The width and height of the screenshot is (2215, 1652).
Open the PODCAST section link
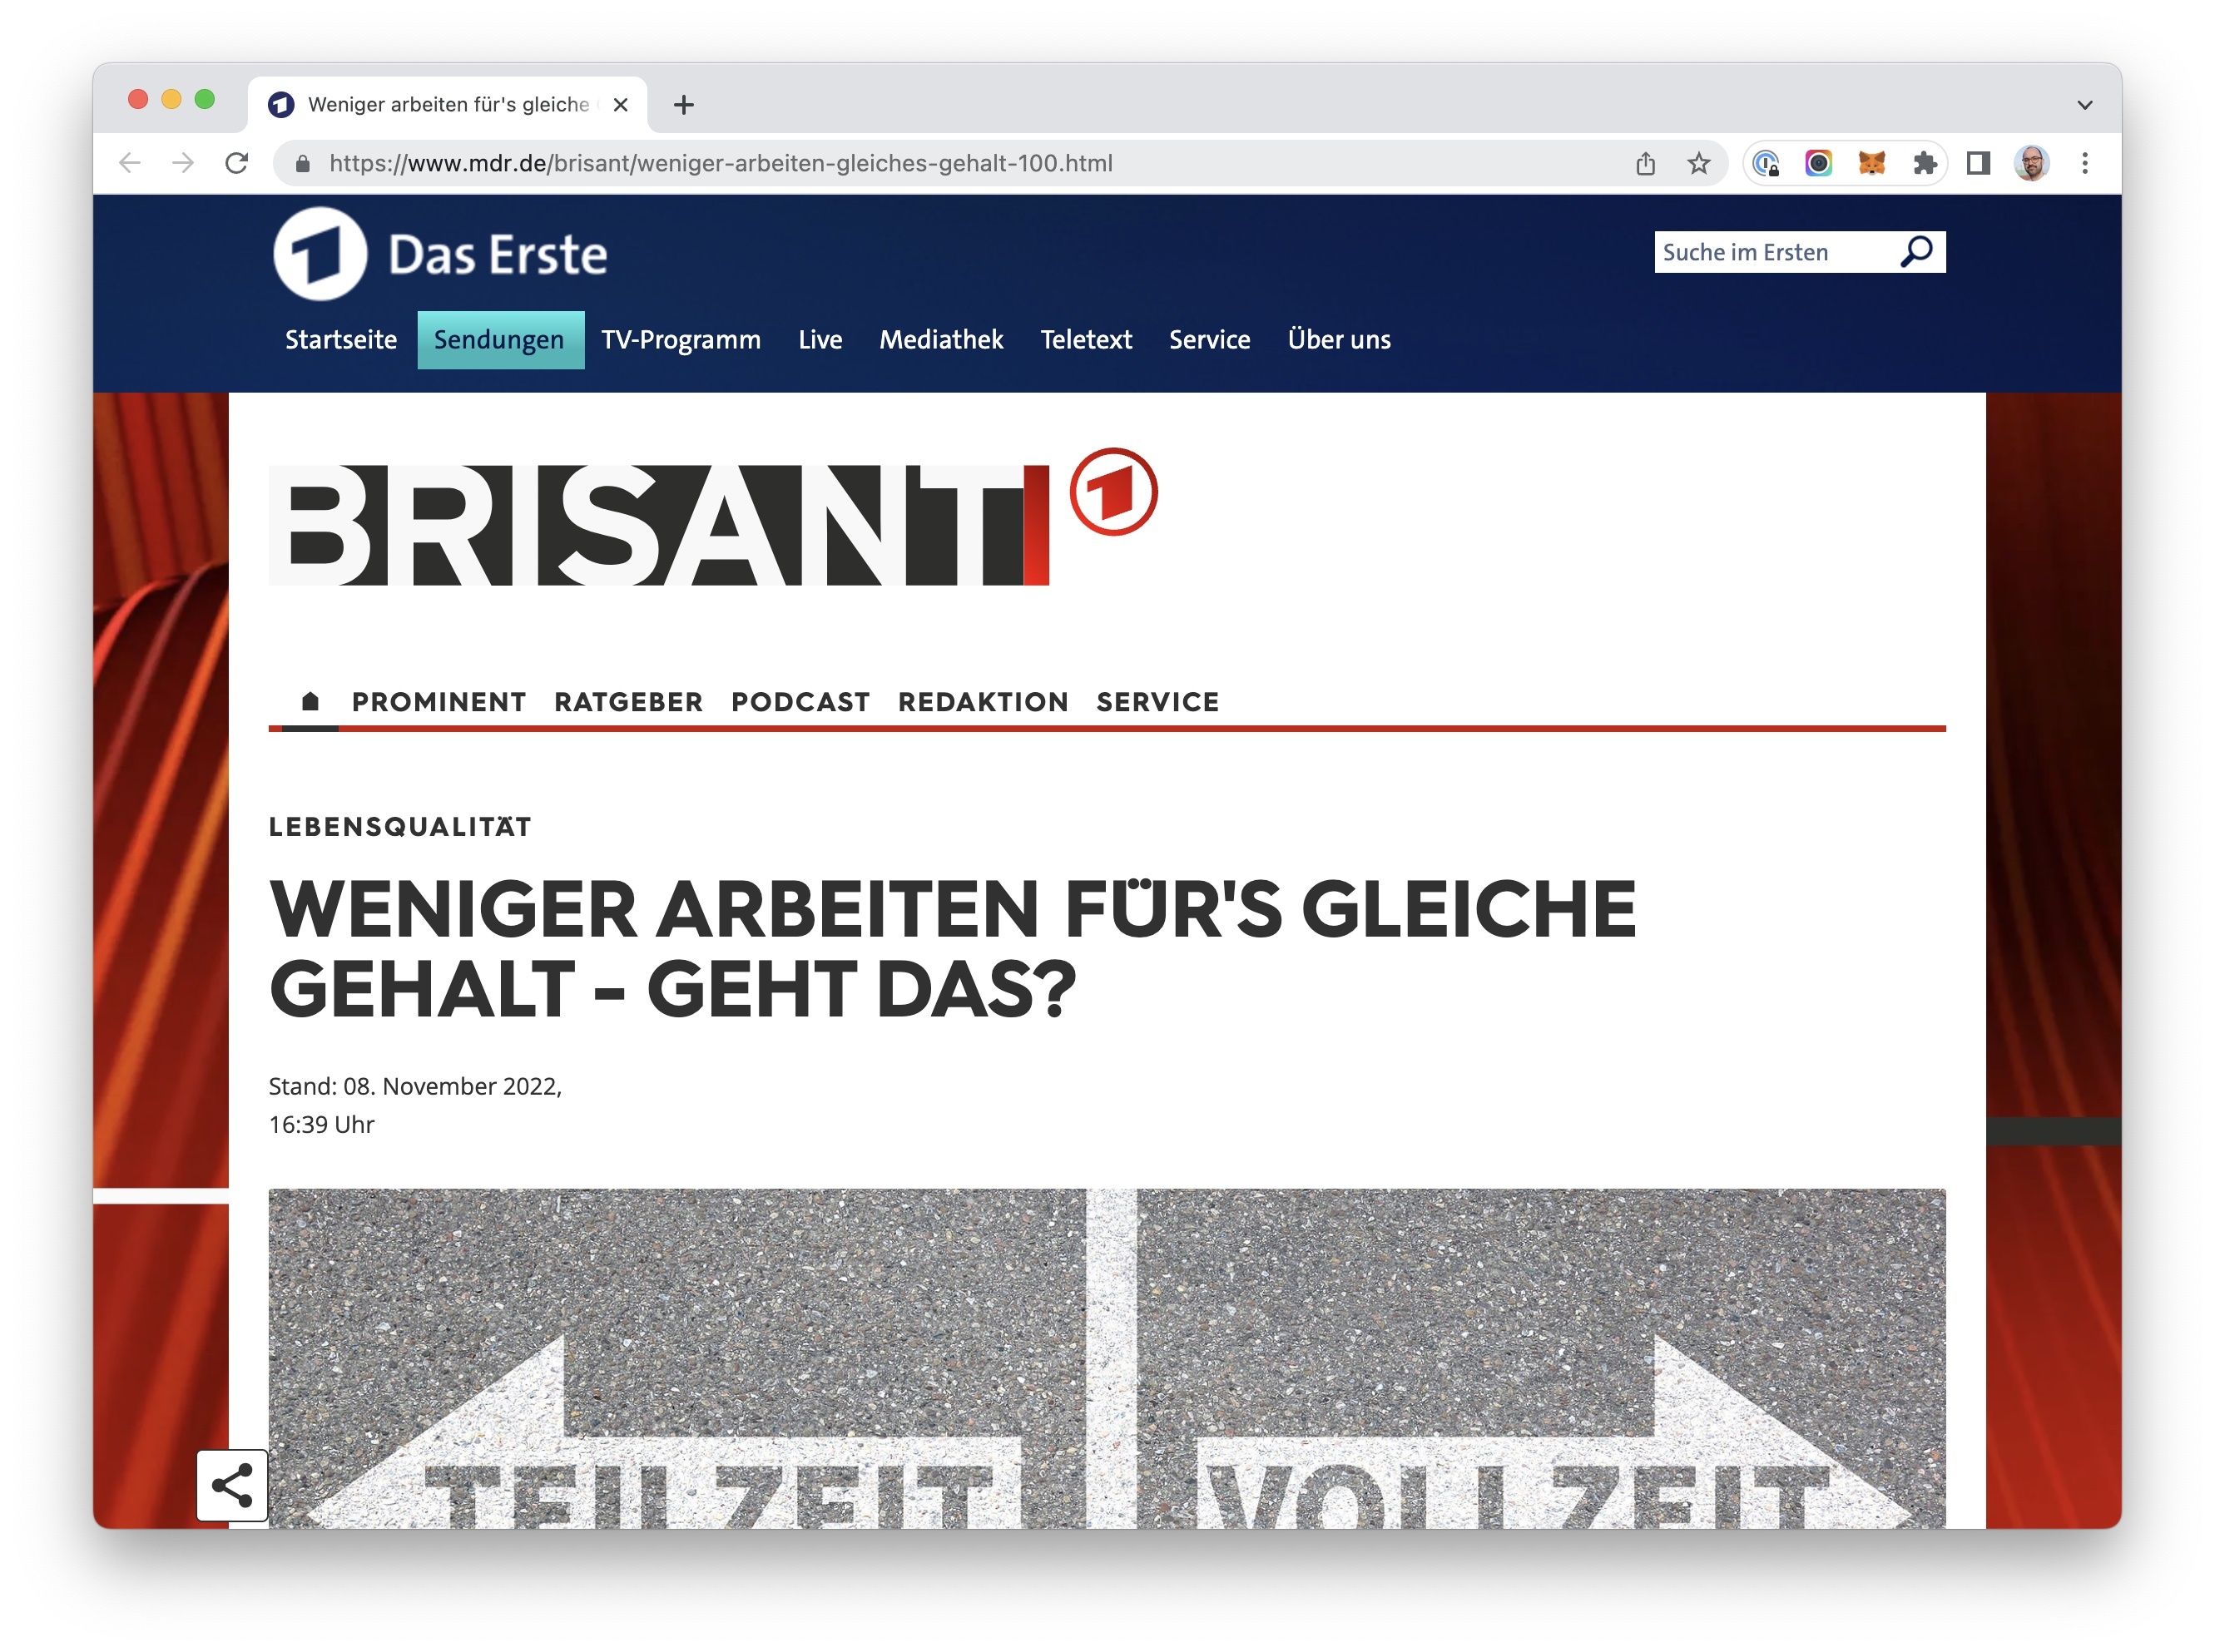click(800, 702)
